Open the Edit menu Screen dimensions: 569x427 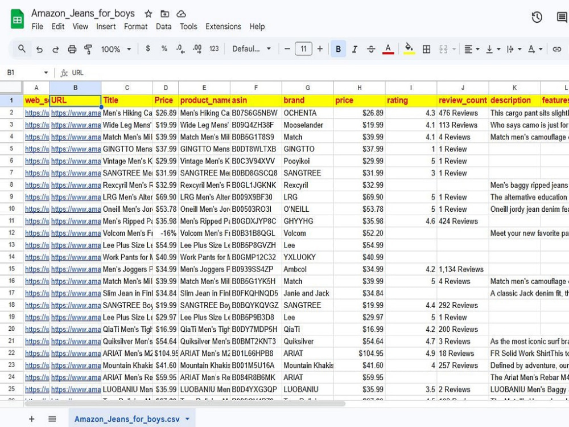(x=57, y=27)
